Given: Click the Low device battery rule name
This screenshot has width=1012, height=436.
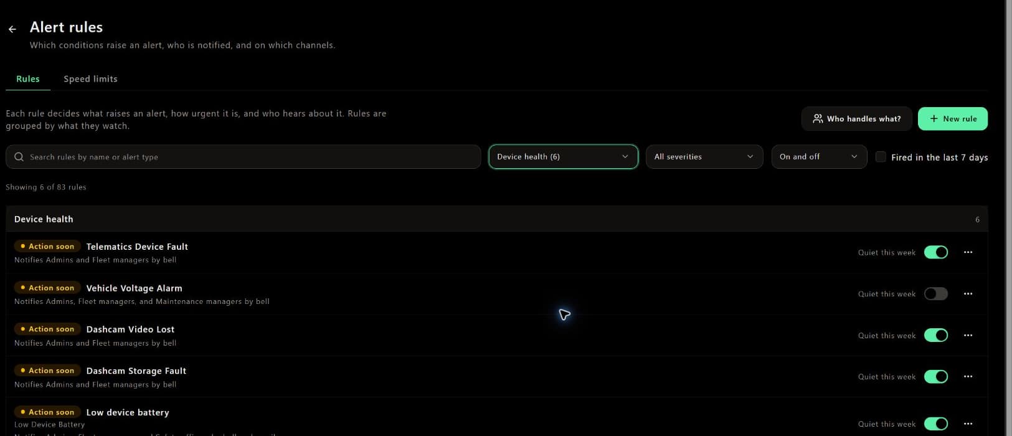Looking at the screenshot, I should pos(128,412).
